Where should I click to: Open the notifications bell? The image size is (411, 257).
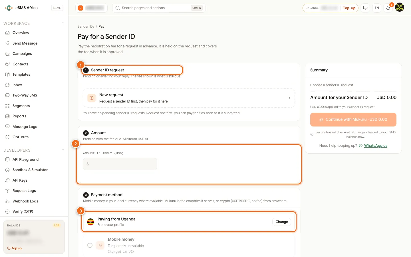click(388, 8)
